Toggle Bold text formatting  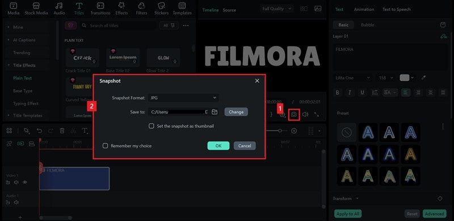pos(337,93)
